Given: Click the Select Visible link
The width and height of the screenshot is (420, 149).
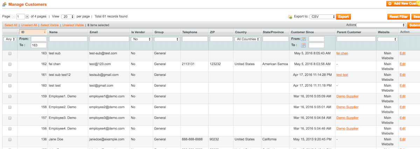Looking at the screenshot, I should pyautogui.click(x=50, y=25).
